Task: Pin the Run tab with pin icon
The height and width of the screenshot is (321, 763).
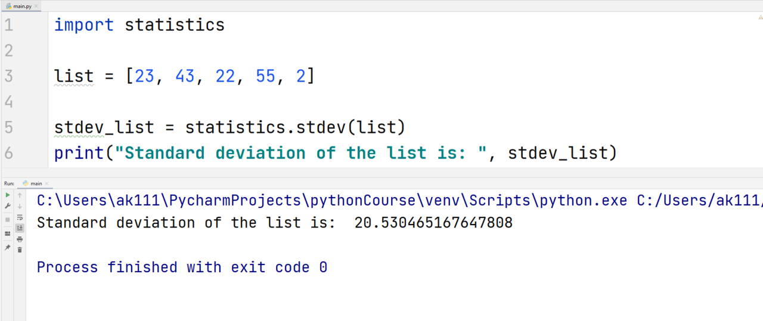Action: click(8, 247)
